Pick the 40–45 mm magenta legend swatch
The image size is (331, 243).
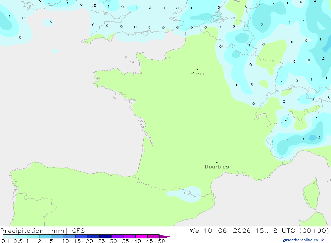point(141,236)
